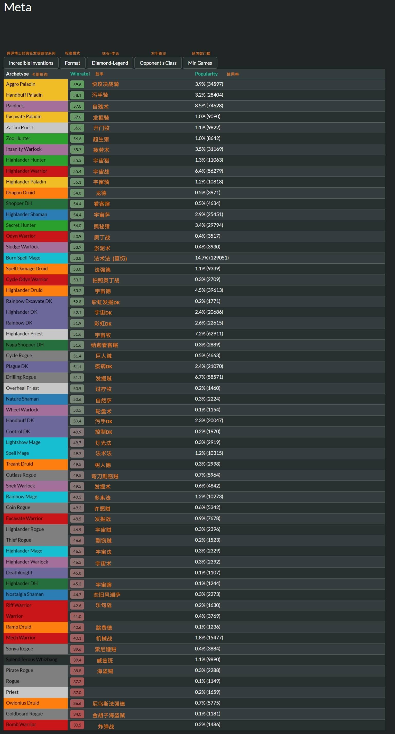Open Sludge Warlock archetype
The height and width of the screenshot is (734, 395).
pos(36,247)
